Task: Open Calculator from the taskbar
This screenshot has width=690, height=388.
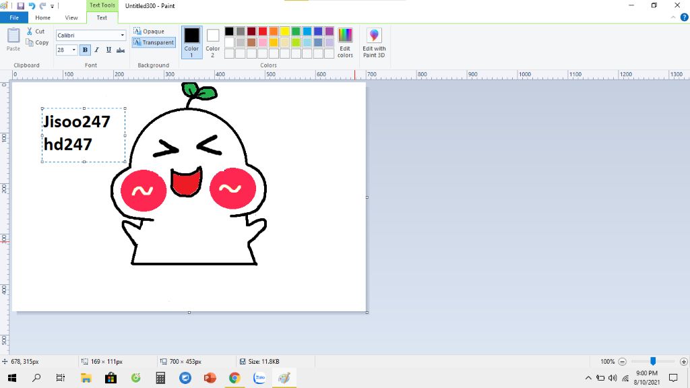Action: 160,378
